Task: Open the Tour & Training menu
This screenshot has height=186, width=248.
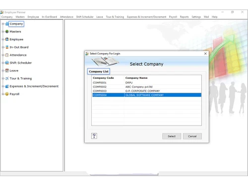Action: [x=115, y=17]
